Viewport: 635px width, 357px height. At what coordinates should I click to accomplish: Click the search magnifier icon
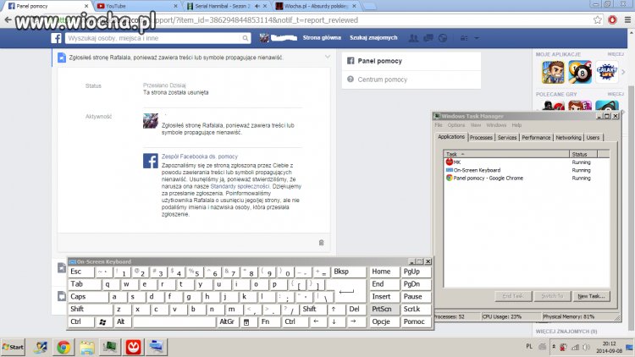pyautogui.click(x=245, y=38)
